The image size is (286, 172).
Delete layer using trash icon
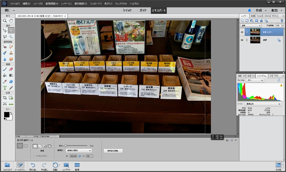click(x=282, y=21)
